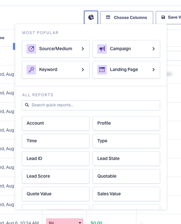Screen dimensions: 181x224
Task: Click the Campaign megaphone icon
Action: (x=102, y=49)
